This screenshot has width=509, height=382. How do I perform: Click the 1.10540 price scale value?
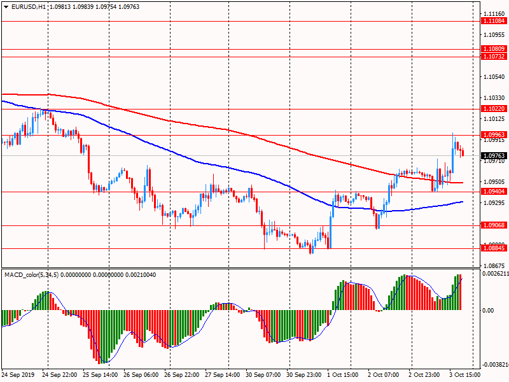[x=494, y=77]
